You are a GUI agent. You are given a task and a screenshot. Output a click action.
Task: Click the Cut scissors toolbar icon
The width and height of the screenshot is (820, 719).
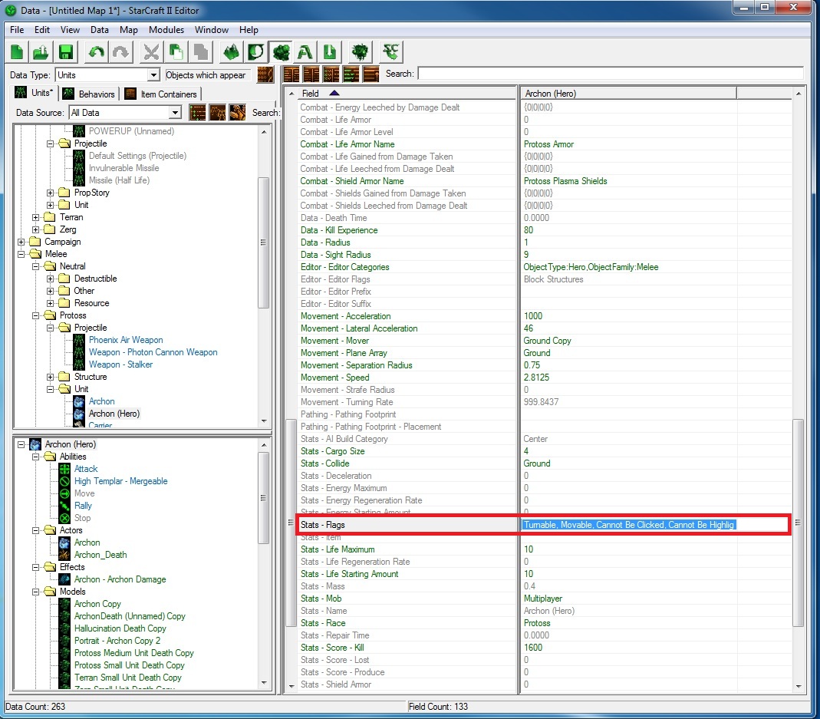click(x=151, y=52)
